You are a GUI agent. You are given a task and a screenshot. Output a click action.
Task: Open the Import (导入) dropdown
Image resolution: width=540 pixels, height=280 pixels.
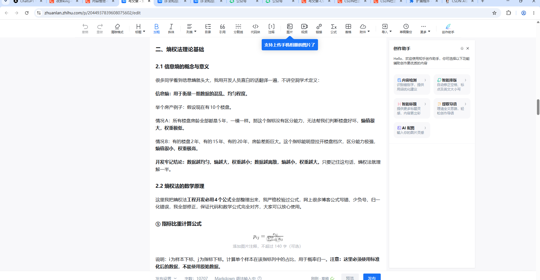pos(387,28)
